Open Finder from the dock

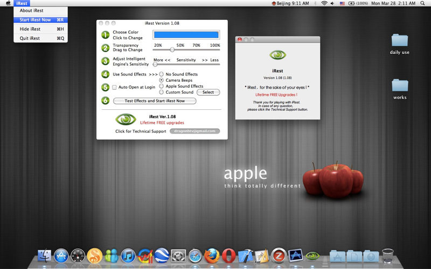44,256
